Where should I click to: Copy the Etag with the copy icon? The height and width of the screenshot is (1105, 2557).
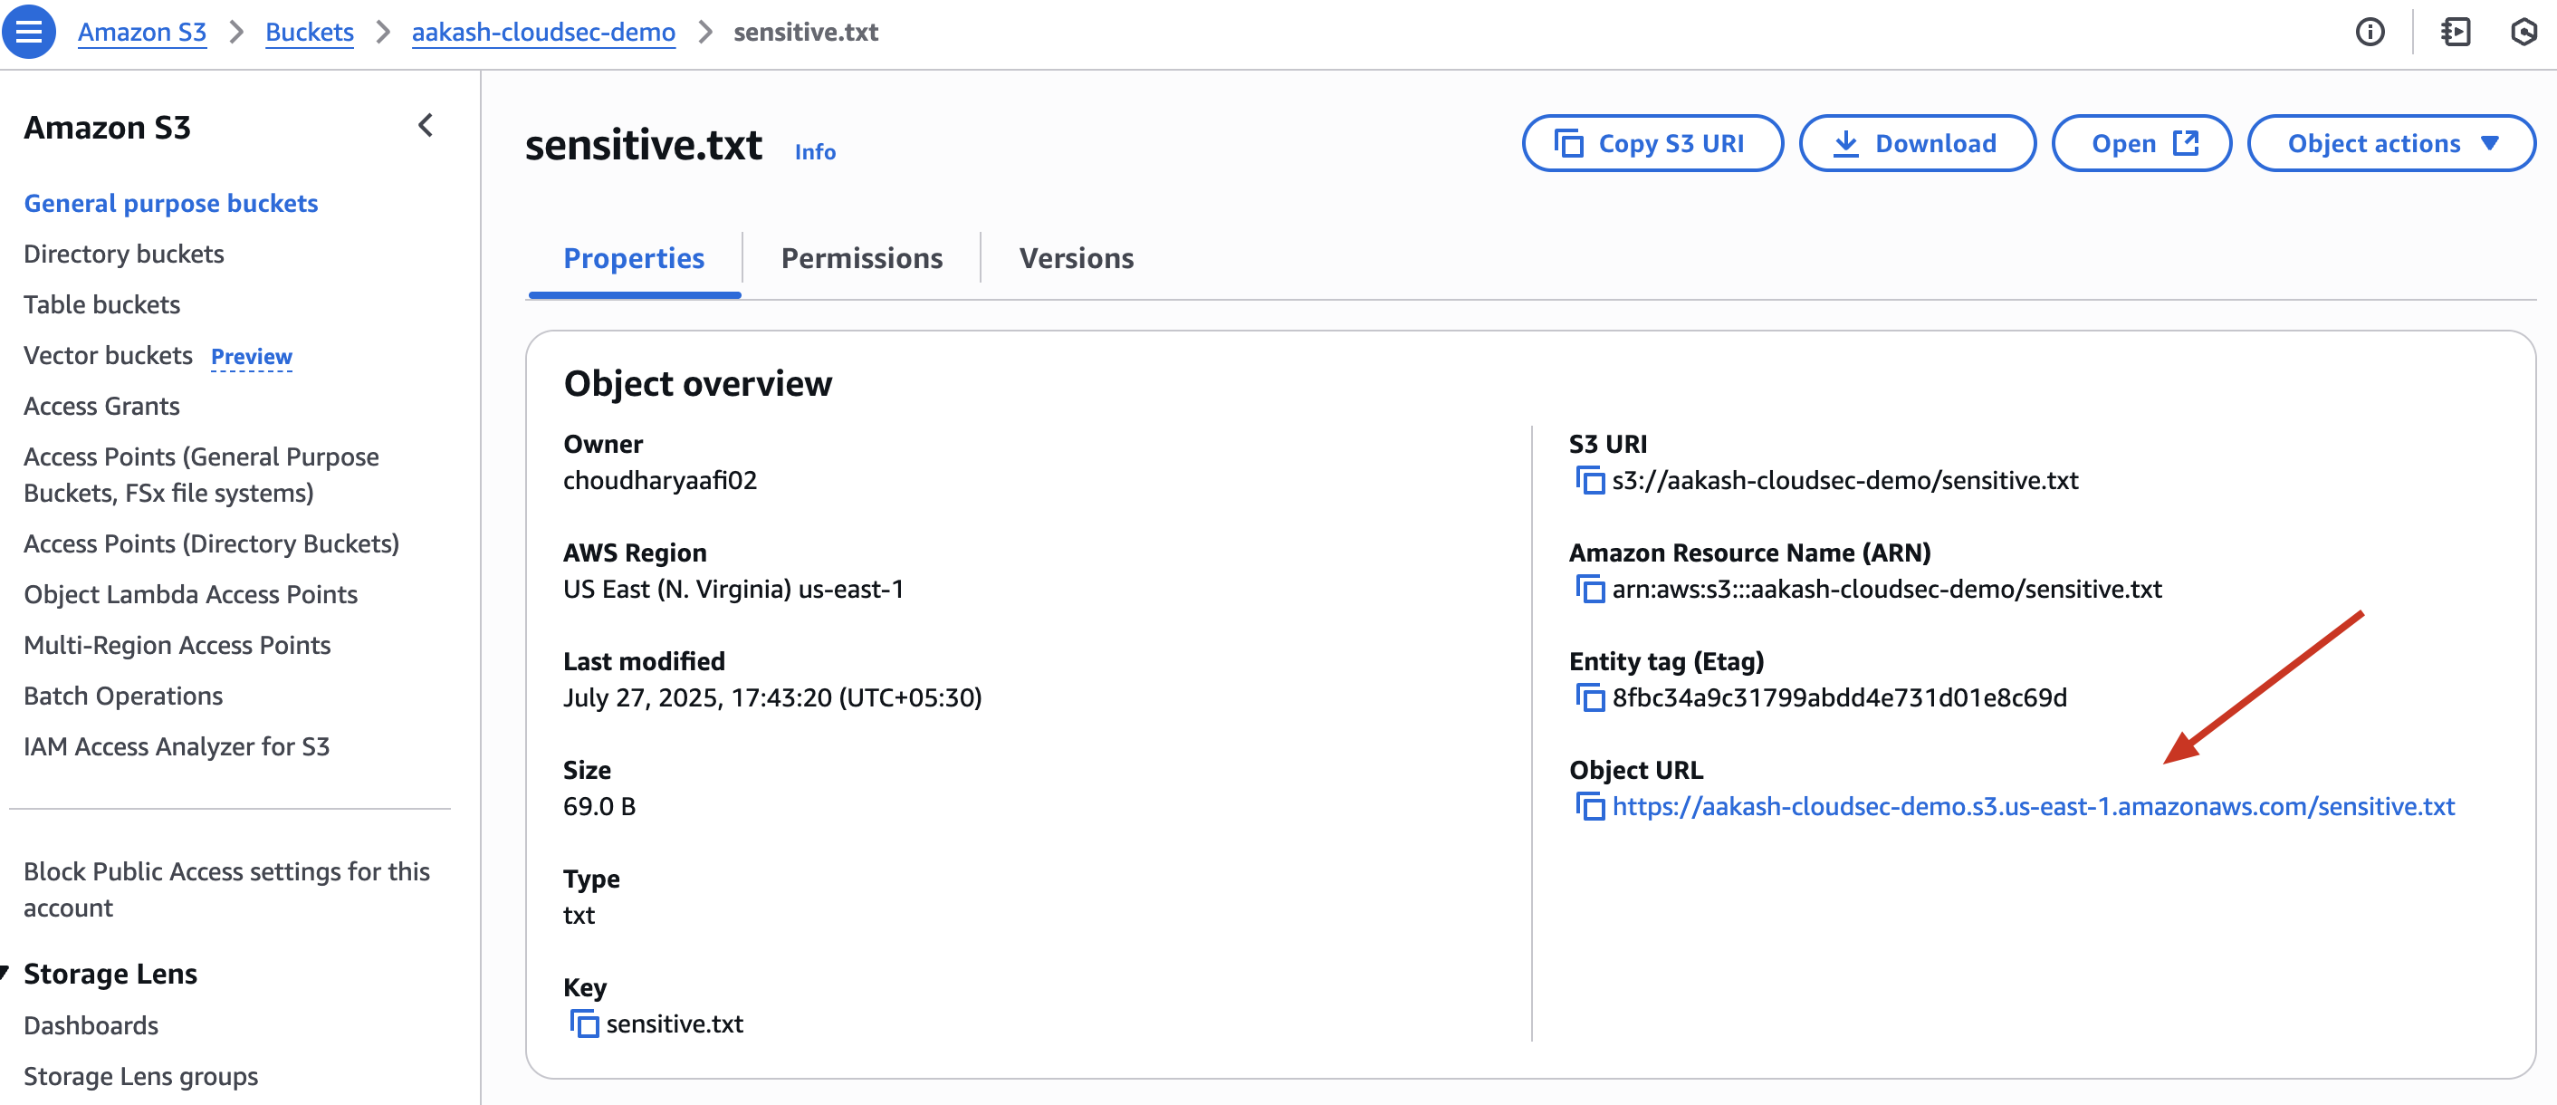pyautogui.click(x=1589, y=698)
